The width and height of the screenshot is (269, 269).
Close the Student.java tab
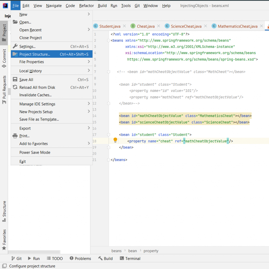(x=125, y=26)
